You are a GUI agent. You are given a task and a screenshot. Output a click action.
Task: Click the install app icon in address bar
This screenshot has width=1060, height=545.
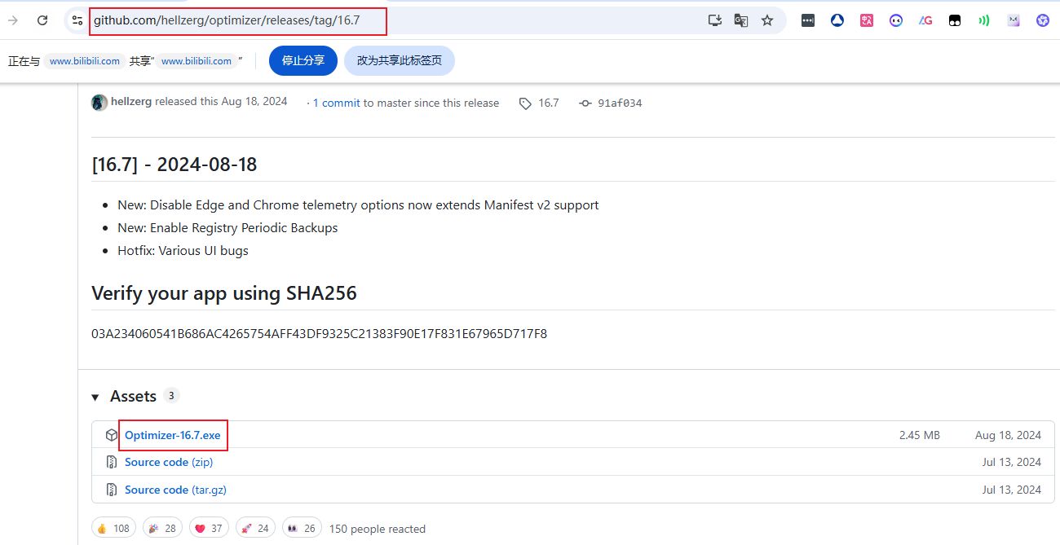[x=715, y=20]
